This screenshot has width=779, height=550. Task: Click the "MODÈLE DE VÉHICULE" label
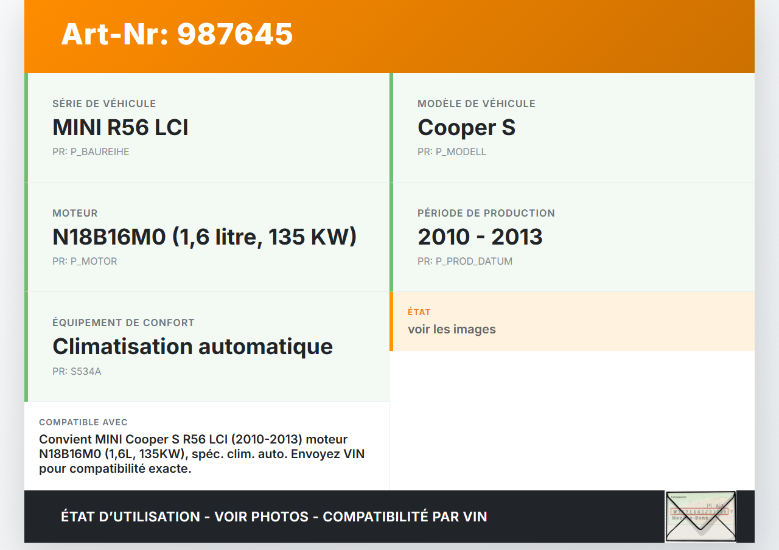477,103
